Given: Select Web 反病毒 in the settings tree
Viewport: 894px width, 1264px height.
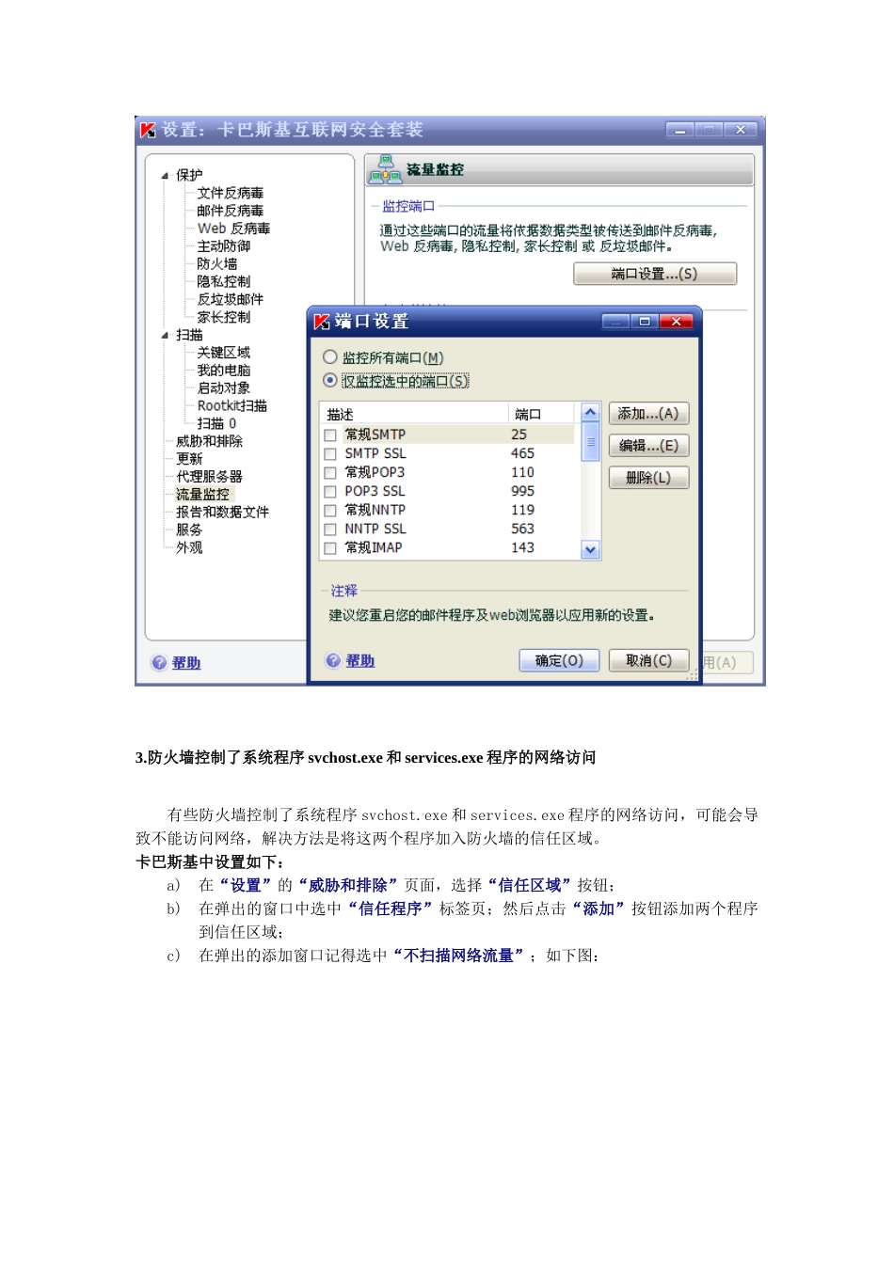Looking at the screenshot, I should (233, 229).
